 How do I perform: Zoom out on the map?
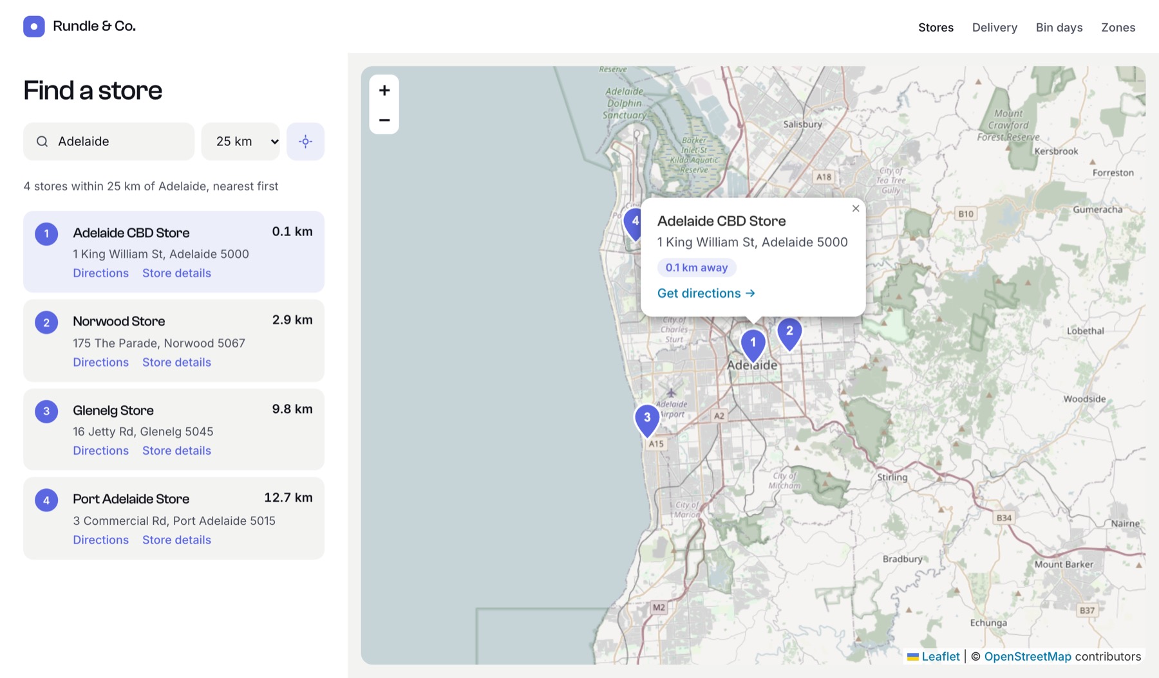(x=384, y=120)
